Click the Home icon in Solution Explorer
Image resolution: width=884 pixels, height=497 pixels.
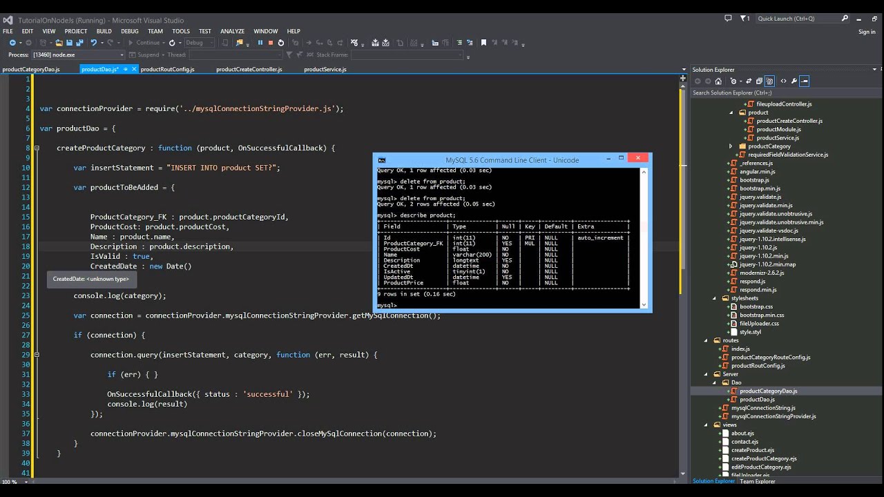[x=718, y=81]
